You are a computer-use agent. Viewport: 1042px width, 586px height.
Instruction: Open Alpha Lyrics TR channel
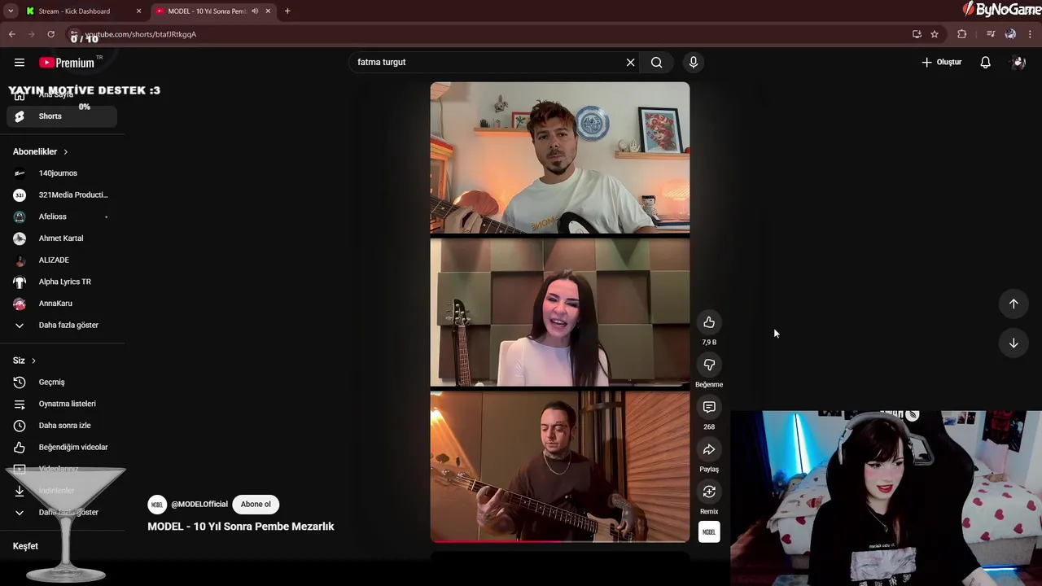pyautogui.click(x=62, y=282)
